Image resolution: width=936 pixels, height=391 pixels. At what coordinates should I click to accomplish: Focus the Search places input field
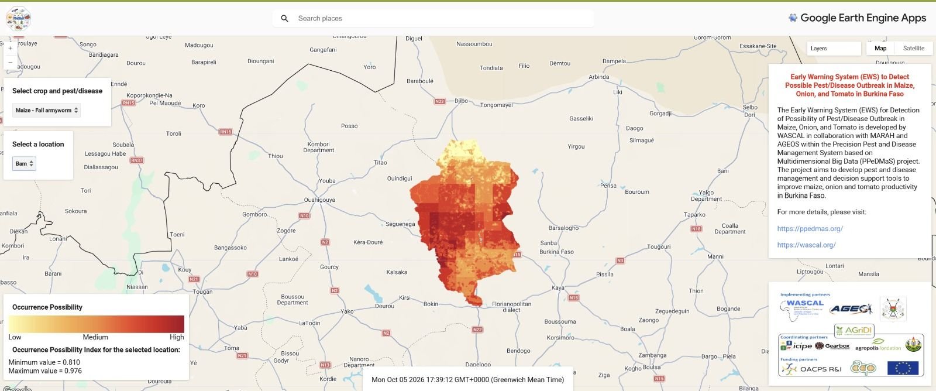point(433,18)
